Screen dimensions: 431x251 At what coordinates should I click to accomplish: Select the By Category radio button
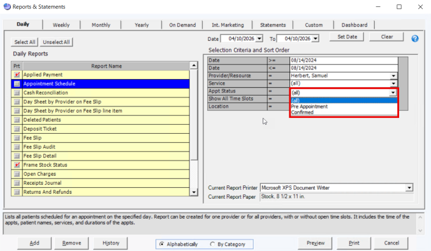212,244
